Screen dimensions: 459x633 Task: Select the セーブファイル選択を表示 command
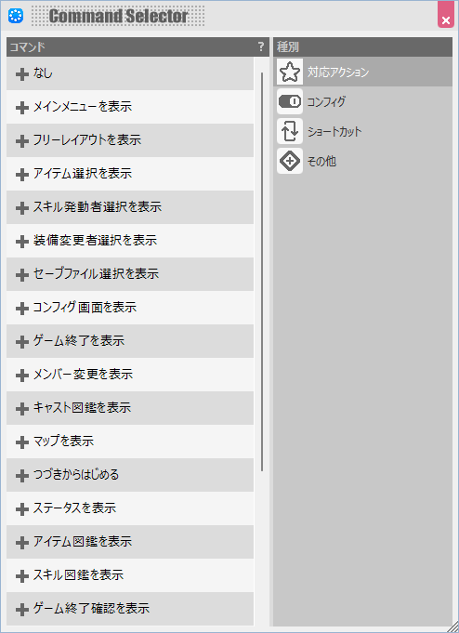pos(130,274)
